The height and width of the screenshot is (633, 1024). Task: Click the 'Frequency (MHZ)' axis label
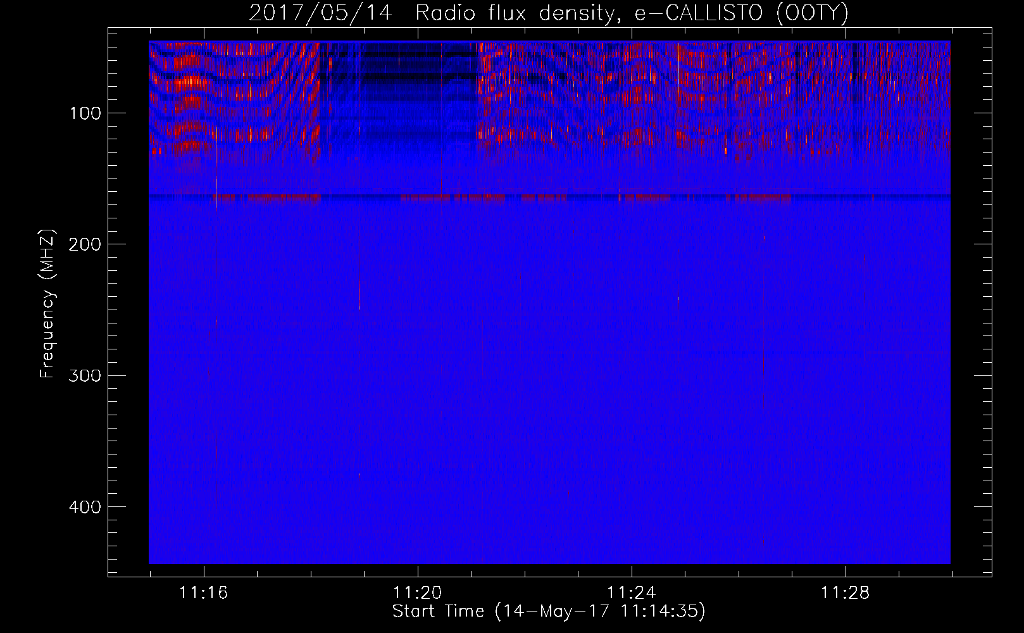click(x=47, y=304)
